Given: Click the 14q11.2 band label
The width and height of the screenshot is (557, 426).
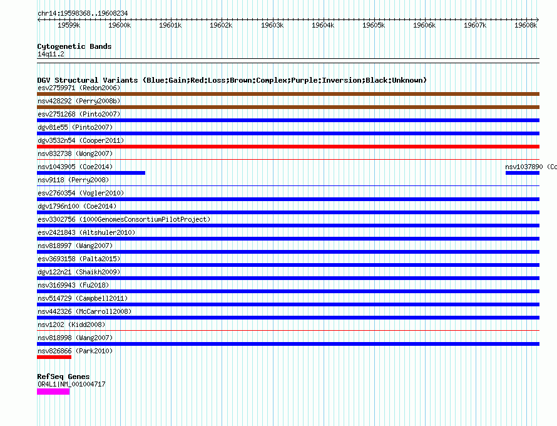Looking at the screenshot, I should pyautogui.click(x=51, y=54).
